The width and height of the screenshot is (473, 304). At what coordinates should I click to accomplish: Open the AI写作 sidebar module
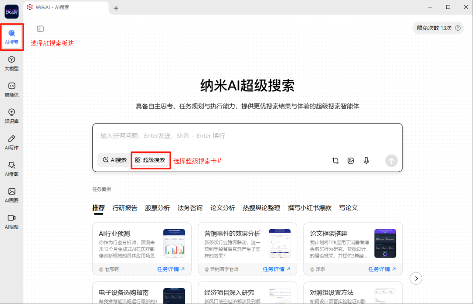click(x=11, y=143)
